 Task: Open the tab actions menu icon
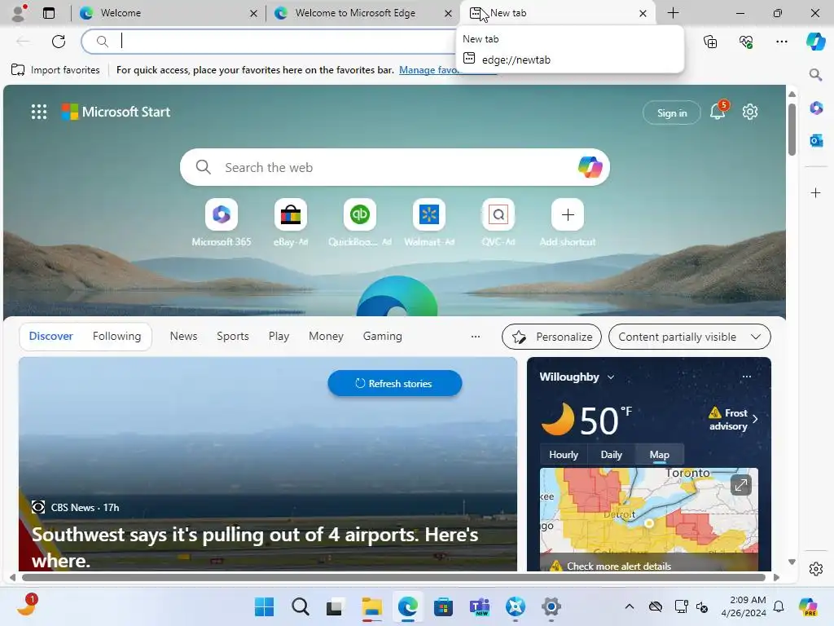click(x=49, y=13)
